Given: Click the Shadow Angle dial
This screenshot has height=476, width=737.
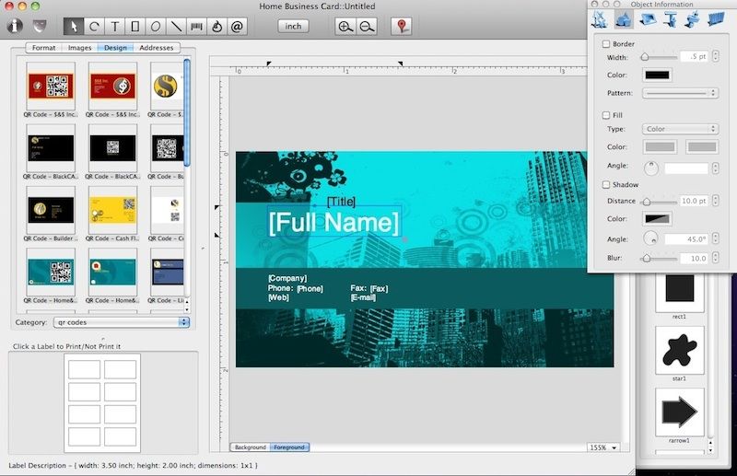Looking at the screenshot, I should [650, 238].
